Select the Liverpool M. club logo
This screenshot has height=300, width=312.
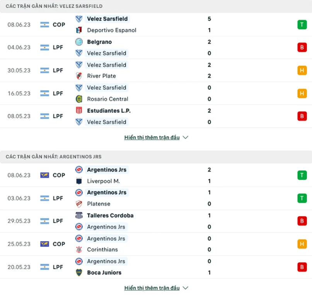pyautogui.click(x=79, y=181)
